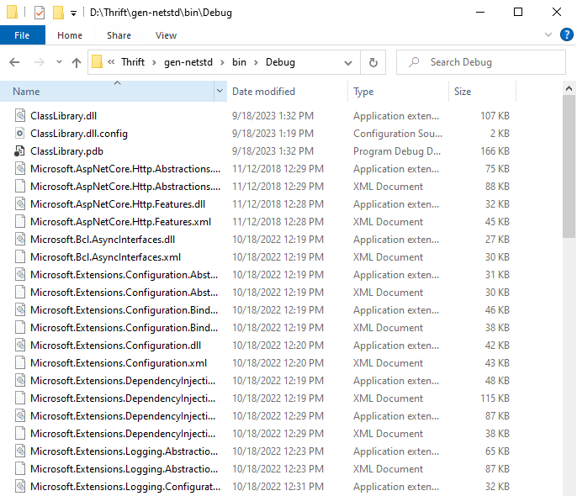Switch to the Share ribbon tab
Screen dimensions: 577x496
coord(119,35)
